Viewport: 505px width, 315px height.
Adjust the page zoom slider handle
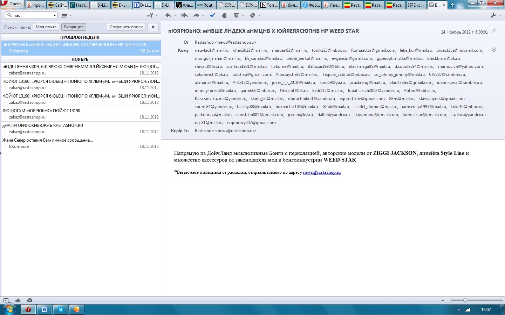pyautogui.click(x=465, y=300)
